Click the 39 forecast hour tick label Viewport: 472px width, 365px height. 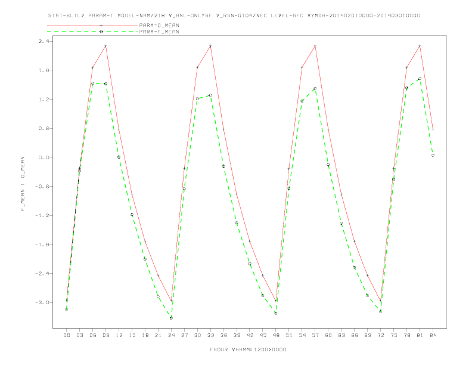pyautogui.click(x=237, y=335)
